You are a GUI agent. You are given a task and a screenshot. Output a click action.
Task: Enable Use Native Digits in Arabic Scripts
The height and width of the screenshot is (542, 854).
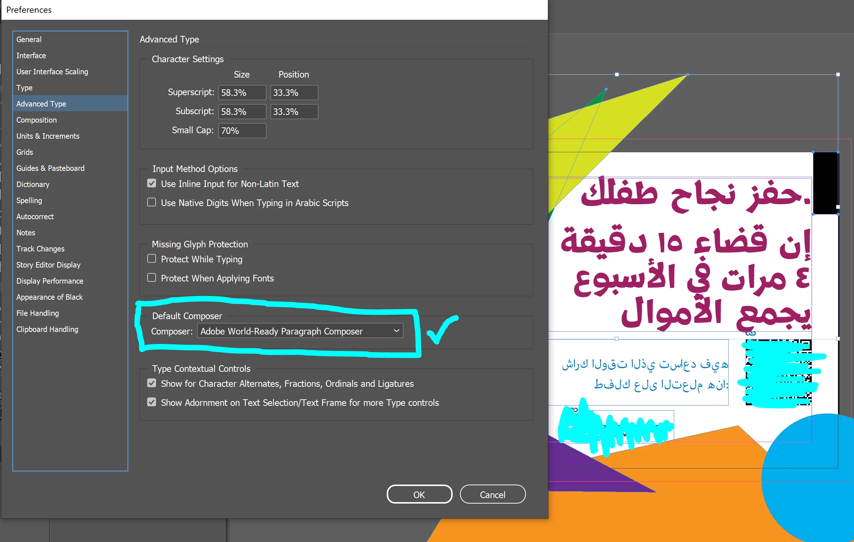point(152,202)
